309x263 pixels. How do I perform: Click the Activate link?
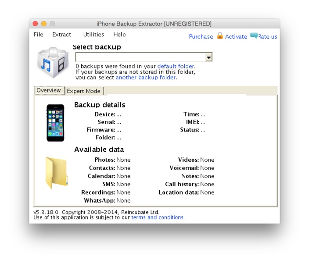pos(236,37)
